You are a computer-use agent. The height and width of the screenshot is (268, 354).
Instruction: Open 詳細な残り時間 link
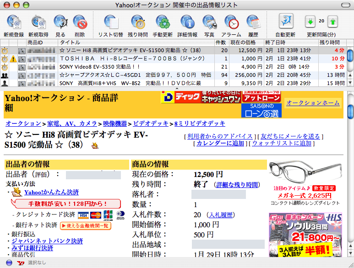[x=237, y=185]
